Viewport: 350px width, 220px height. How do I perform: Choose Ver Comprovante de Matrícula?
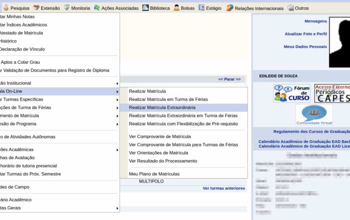point(159,136)
